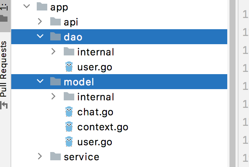Click the gopher icon of context.go

(69, 127)
